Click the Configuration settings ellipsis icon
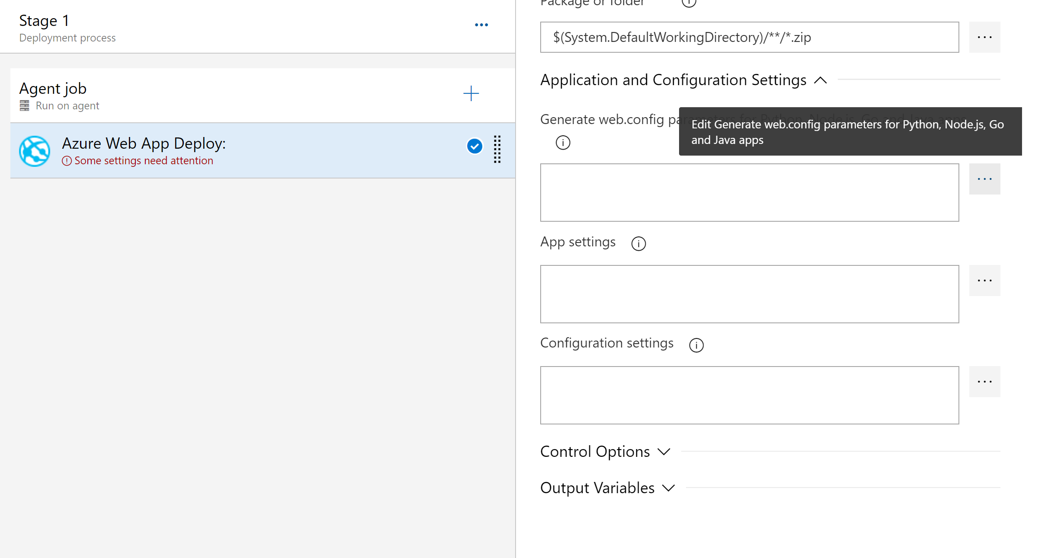 click(984, 382)
